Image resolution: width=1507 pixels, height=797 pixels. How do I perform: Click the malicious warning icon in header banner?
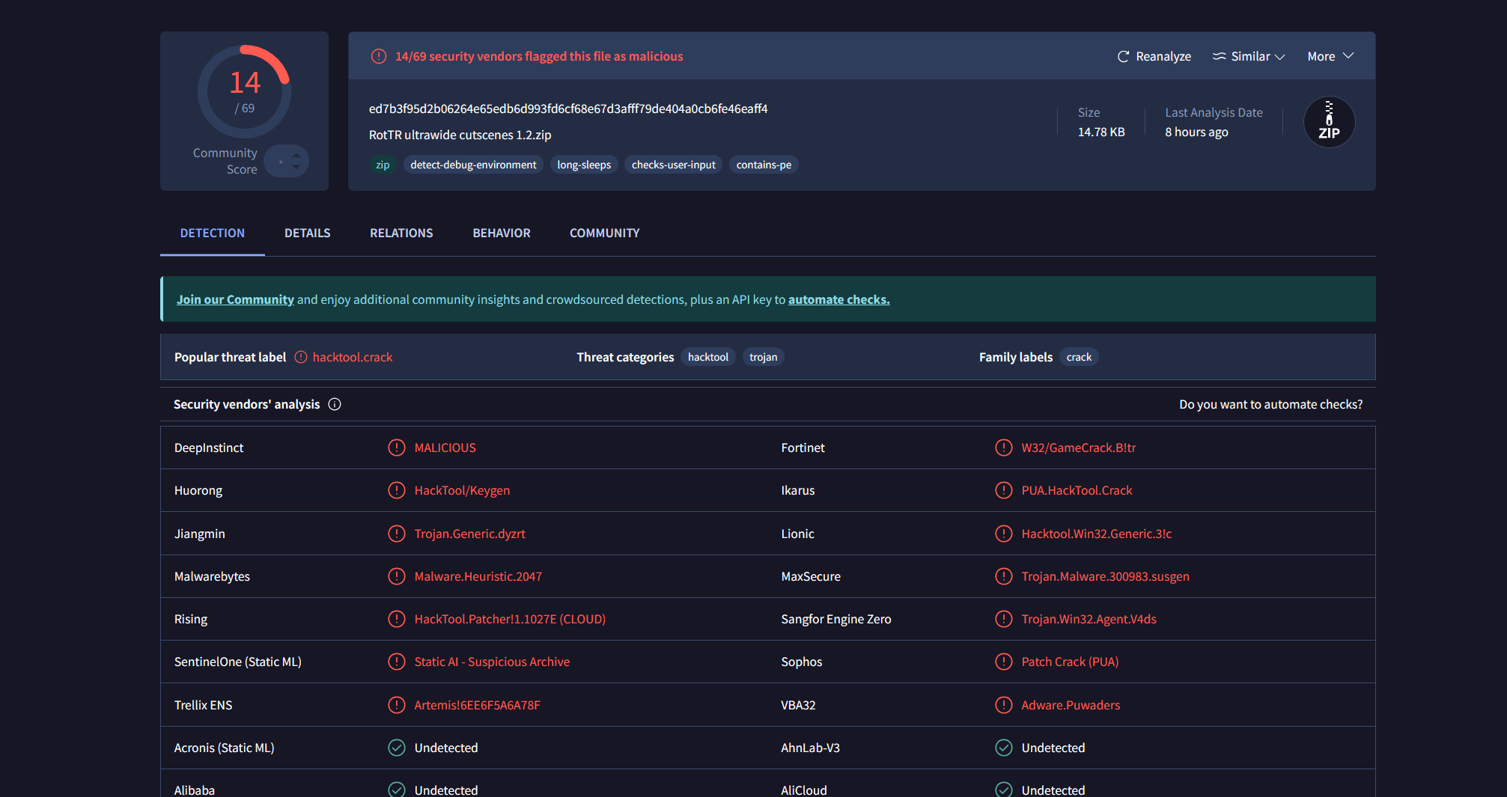379,57
